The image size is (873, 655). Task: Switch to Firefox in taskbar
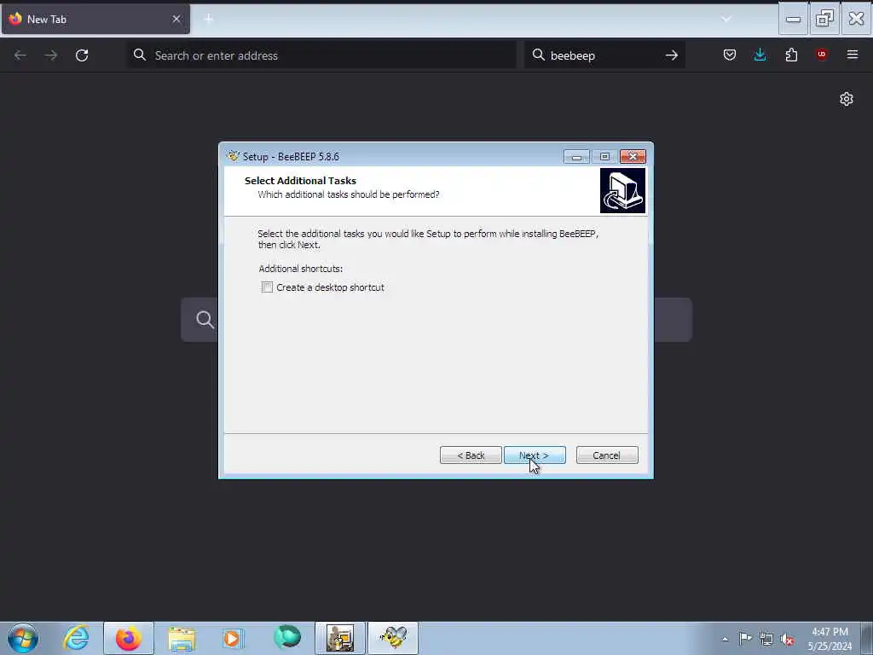click(129, 638)
